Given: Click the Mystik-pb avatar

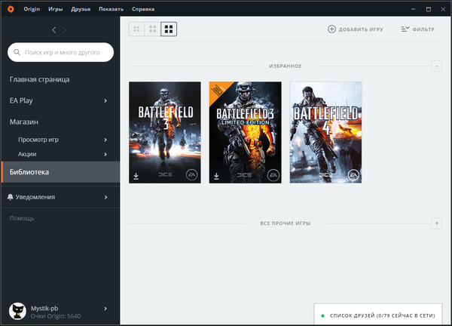Looking at the screenshot, I should pyautogui.click(x=17, y=311).
